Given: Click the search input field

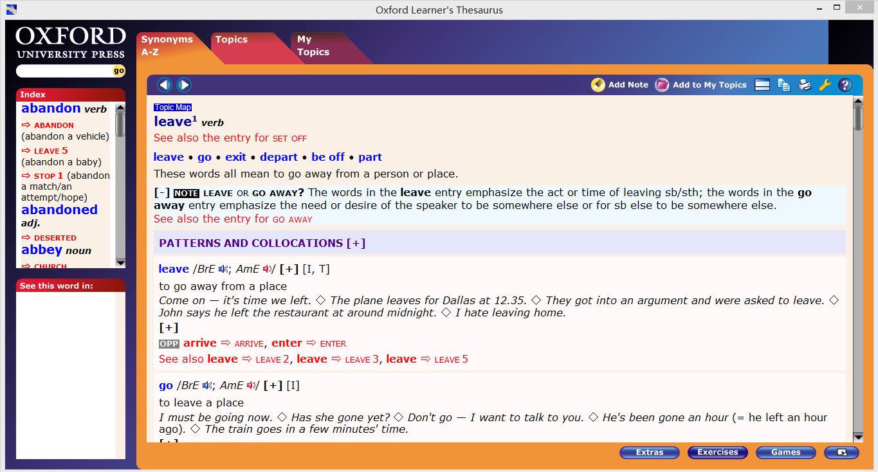Looking at the screenshot, I should [64, 71].
